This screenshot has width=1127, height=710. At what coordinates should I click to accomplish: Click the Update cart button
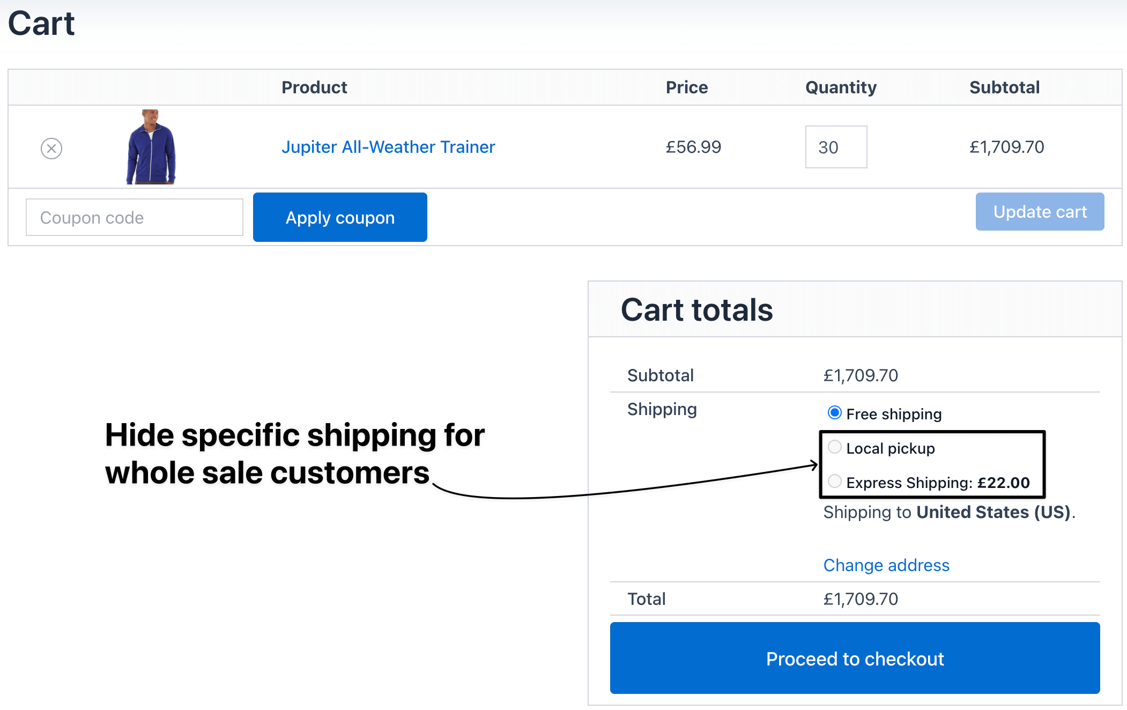[x=1039, y=212]
